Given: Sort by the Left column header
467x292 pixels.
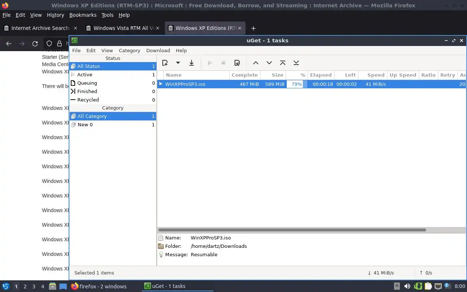Looking at the screenshot, I should 346,75.
